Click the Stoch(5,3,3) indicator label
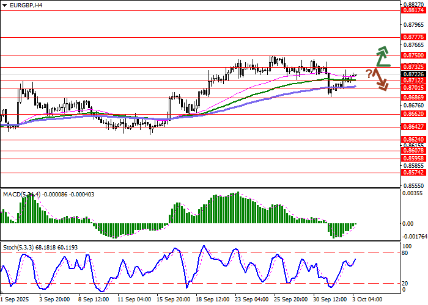Image resolution: width=428 pixels, height=305 pixels. (x=20, y=247)
